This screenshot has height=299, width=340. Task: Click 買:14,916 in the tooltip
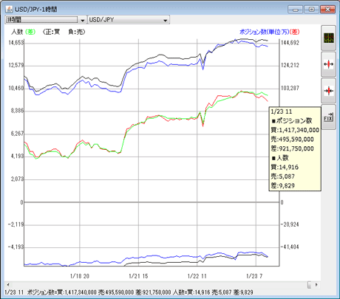pyautogui.click(x=285, y=168)
